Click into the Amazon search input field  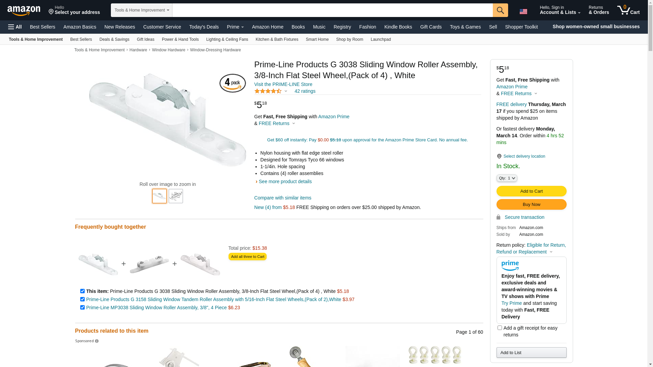pos(332,10)
